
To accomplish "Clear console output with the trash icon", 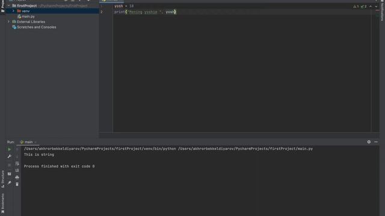I will click(x=17, y=184).
